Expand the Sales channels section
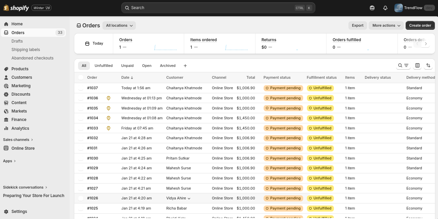The image size is (438, 219). click(x=18, y=140)
